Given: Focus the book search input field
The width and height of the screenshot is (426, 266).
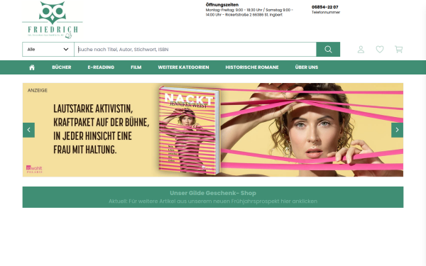Looking at the screenshot, I should 195,50.
